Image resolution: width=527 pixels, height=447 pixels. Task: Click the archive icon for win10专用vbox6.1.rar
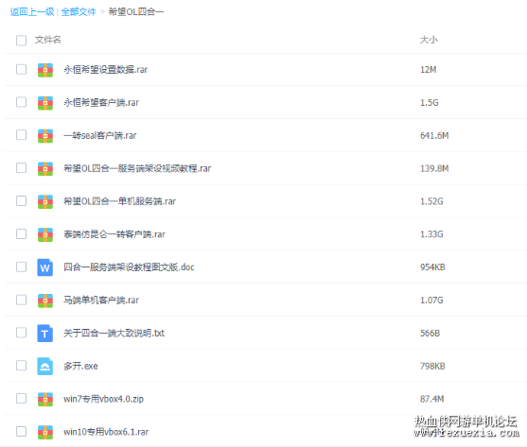click(x=45, y=432)
